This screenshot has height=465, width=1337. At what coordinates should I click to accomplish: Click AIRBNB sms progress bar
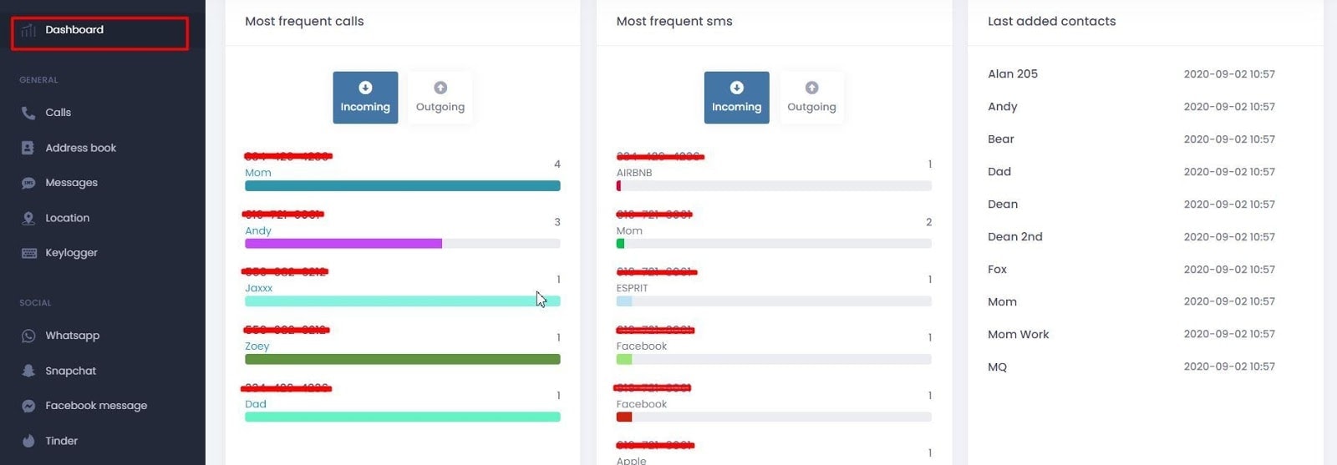[x=774, y=186]
